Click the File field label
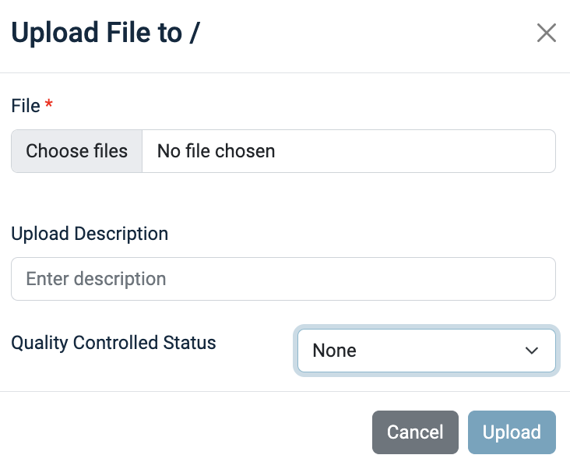570x469 pixels. pos(26,106)
